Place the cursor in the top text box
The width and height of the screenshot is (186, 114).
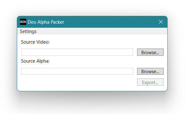point(77,52)
